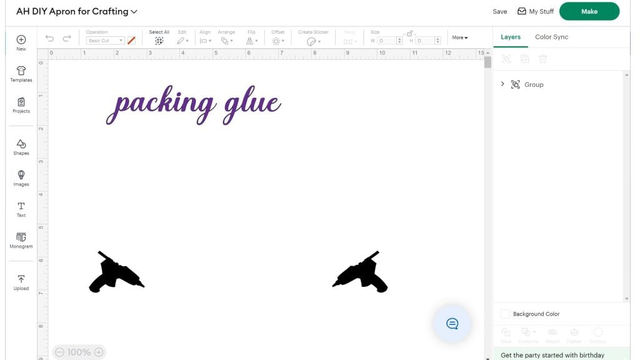The image size is (640, 360).
Task: Open the project title dropdown chevron
Action: pyautogui.click(x=134, y=12)
